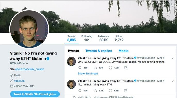The height and width of the screenshot is (98, 177).
Task: Reply to "No, I'm not giving away ETH." tweet
Action: click(x=80, y=91)
